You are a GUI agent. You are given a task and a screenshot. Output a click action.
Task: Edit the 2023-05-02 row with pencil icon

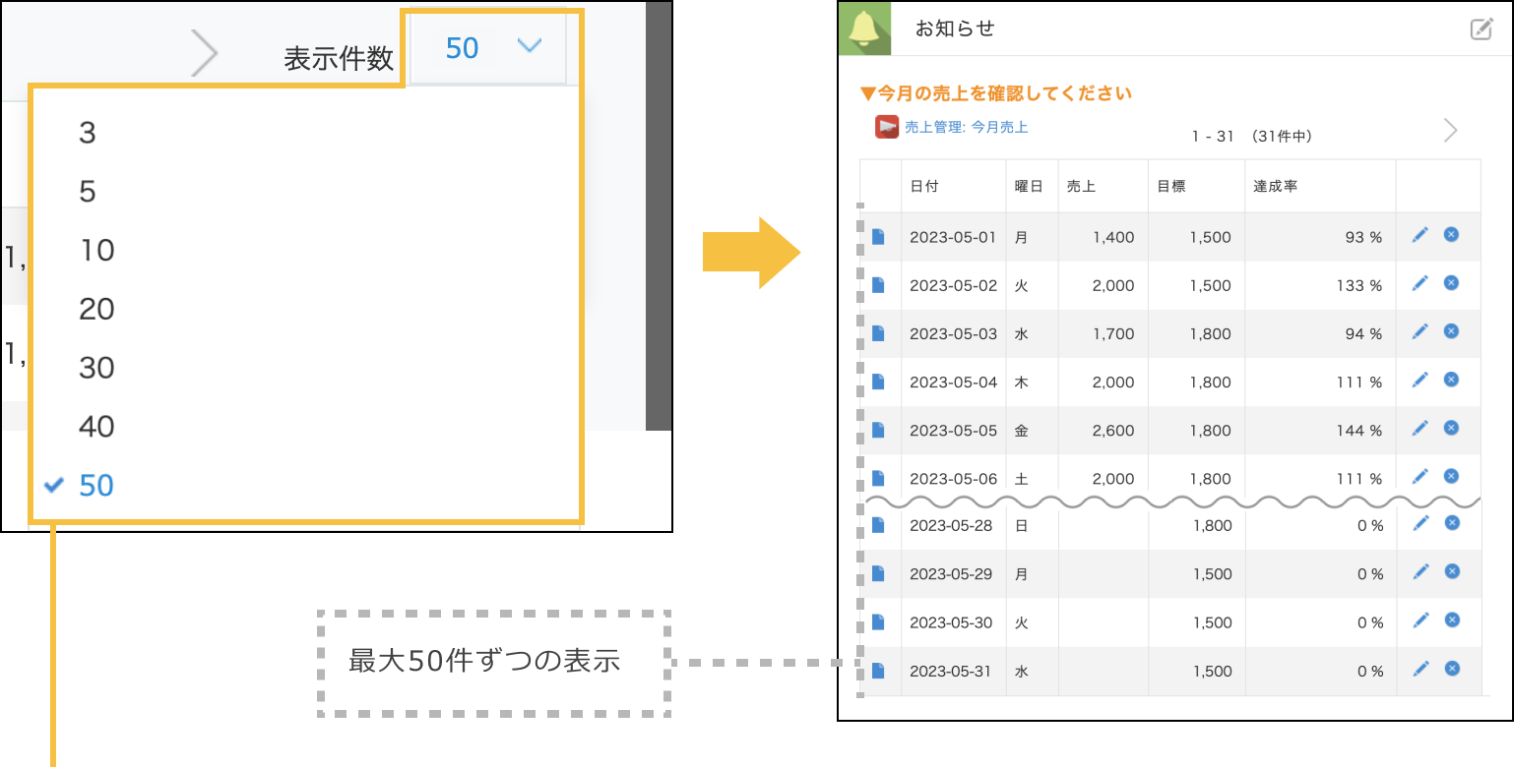pyautogui.click(x=1420, y=282)
